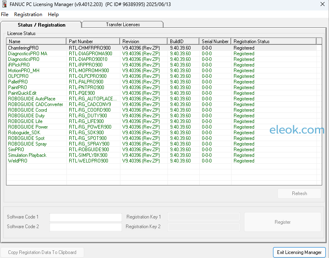329x258 pixels.
Task: Select the SimPRO license
Action: pyautogui.click(x=161, y=150)
